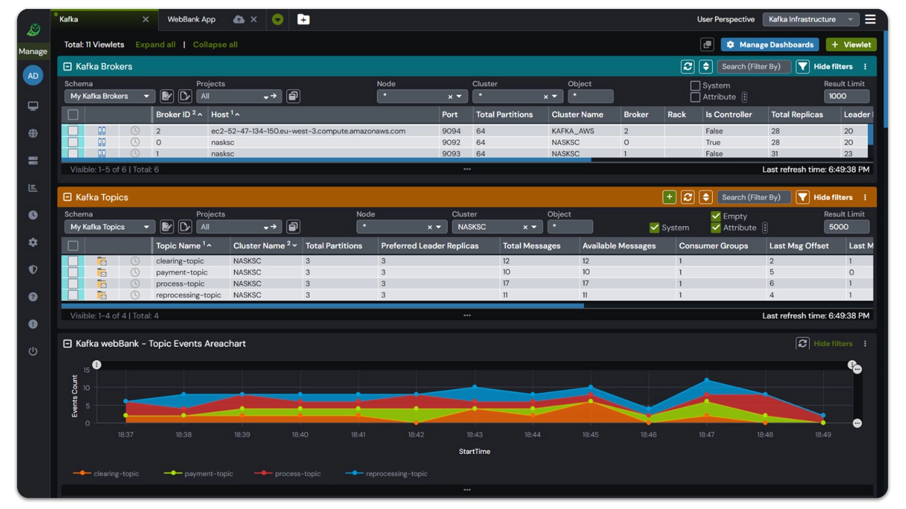Image resolution: width=906 pixels, height=509 pixels.
Task: Open the help question mark icon
Action: click(x=33, y=297)
